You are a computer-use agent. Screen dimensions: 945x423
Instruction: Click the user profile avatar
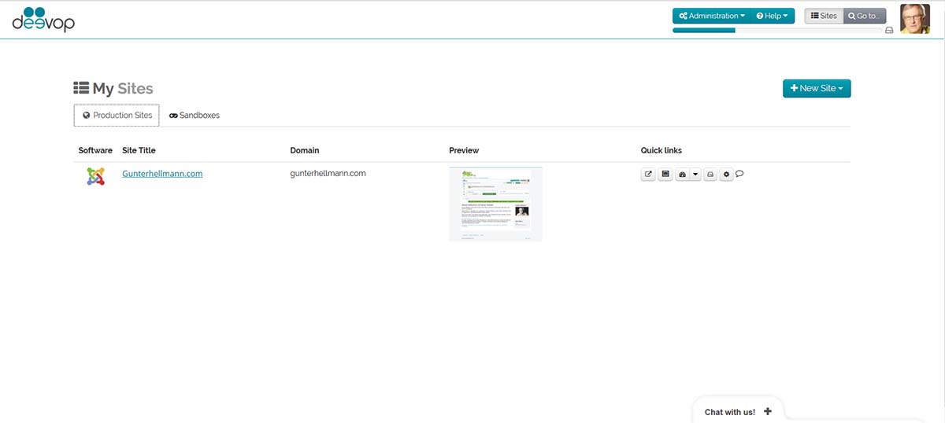coord(915,19)
